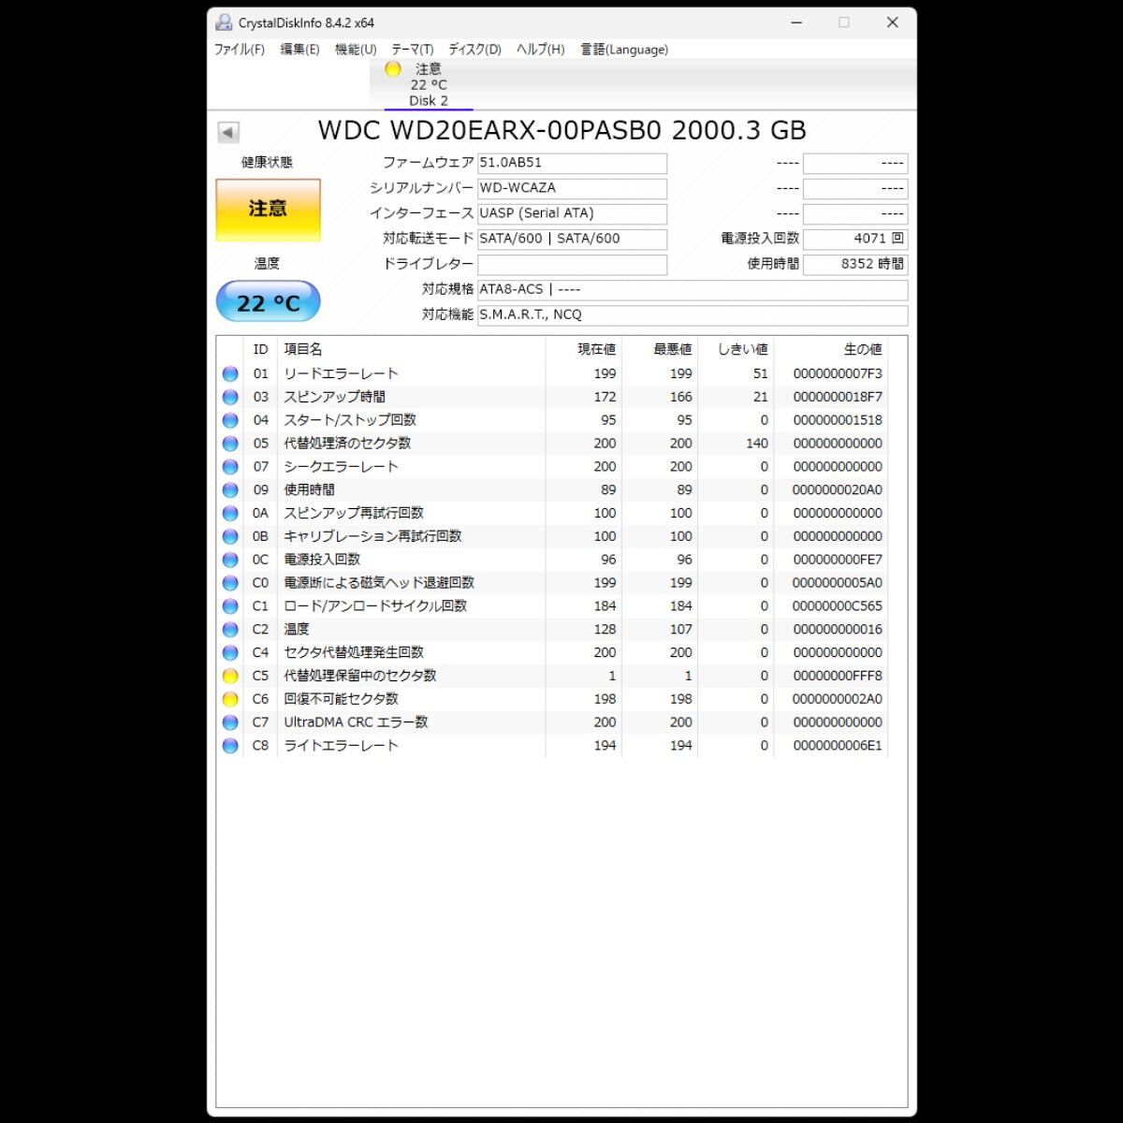The height and width of the screenshot is (1123, 1123).
Task: Click the 健康状態 label
Action: [x=267, y=162]
